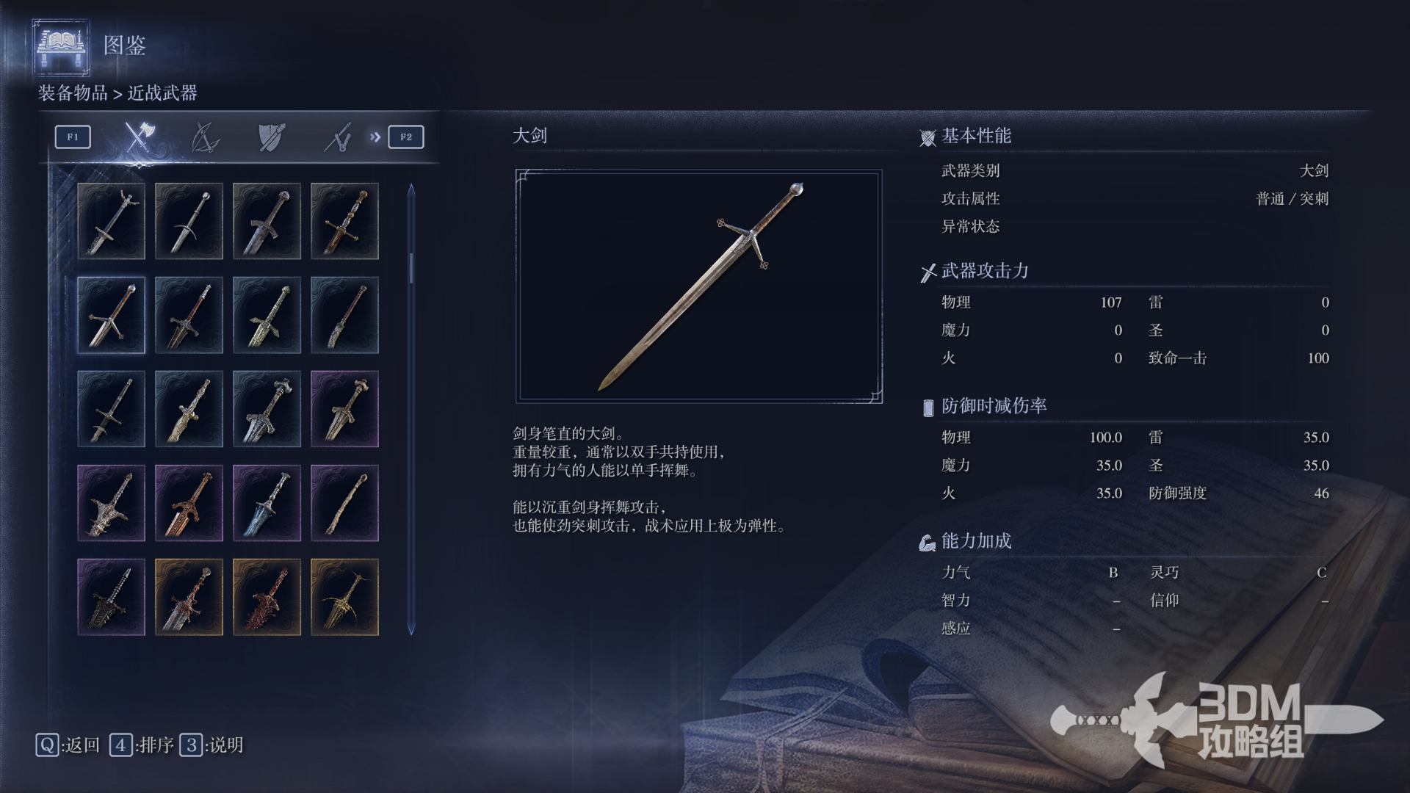Click the 4 排序 sort prompt
The height and width of the screenshot is (793, 1410).
[142, 745]
